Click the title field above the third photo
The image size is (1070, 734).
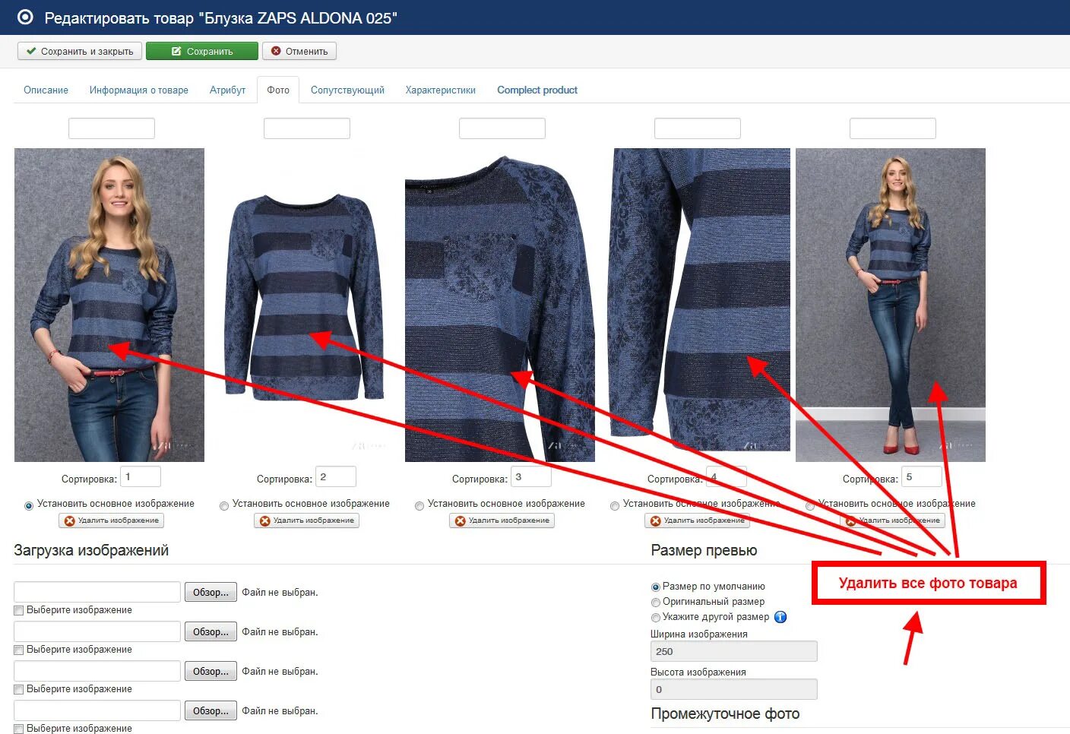[502, 128]
